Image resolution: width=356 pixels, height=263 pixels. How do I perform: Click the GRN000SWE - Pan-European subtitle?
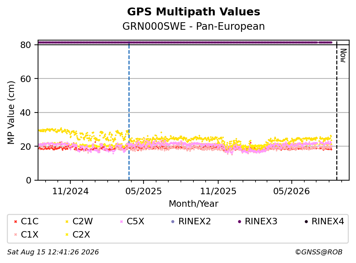193,26
